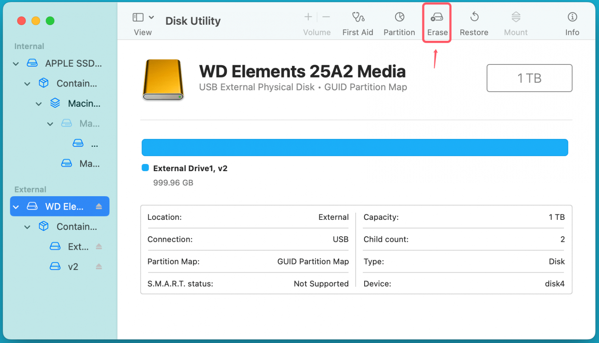
Task: Click the External sidebar section header
Action: click(x=30, y=189)
